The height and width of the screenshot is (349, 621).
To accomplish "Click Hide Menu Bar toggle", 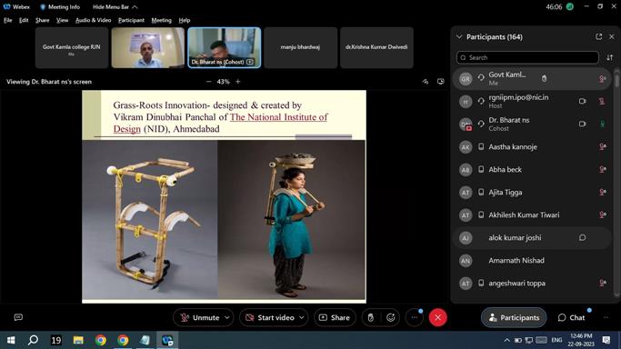I will point(115,6).
